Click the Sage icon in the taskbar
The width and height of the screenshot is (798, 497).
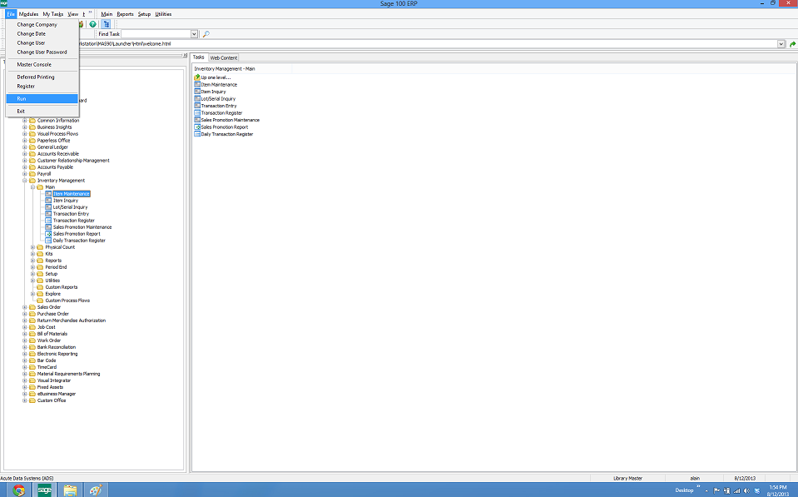(44, 490)
